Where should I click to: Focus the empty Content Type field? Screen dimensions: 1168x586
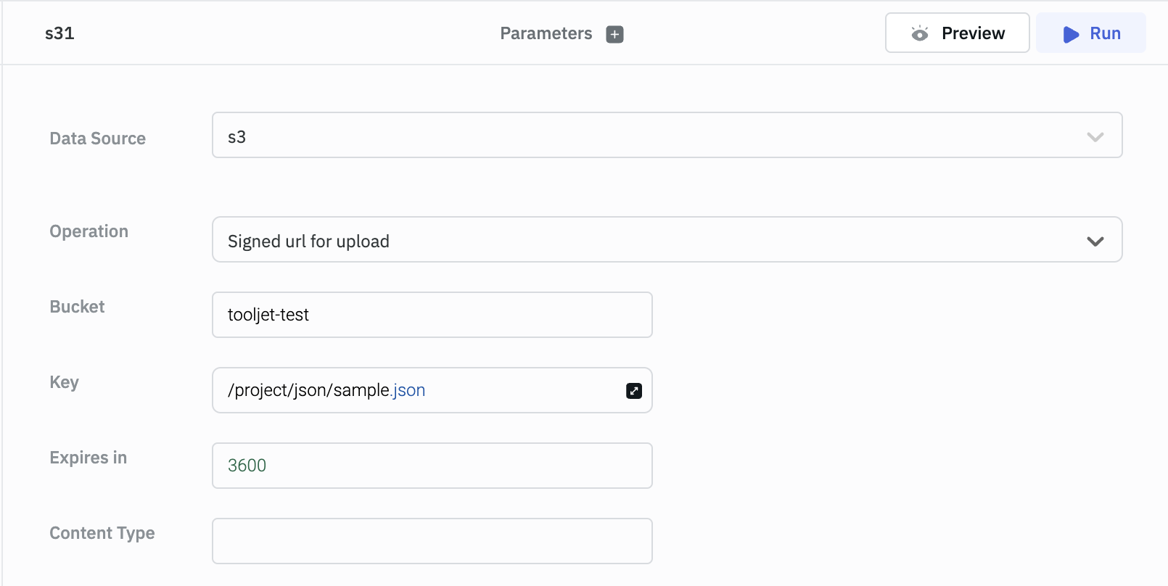432,541
